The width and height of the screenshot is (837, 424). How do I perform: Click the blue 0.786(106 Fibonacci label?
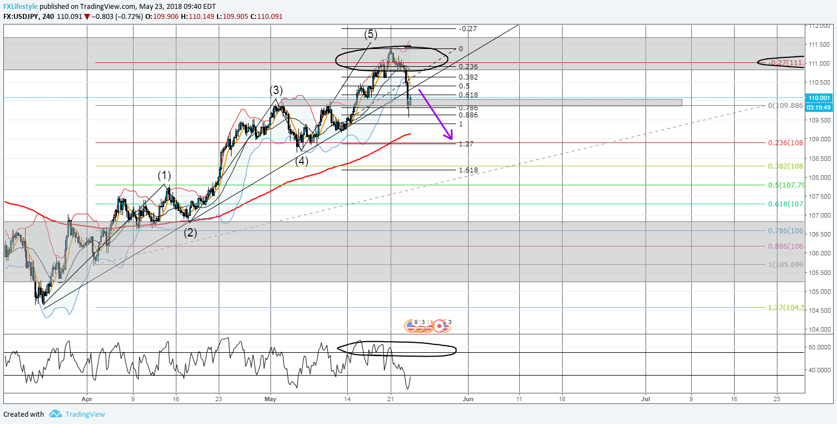[x=785, y=230]
